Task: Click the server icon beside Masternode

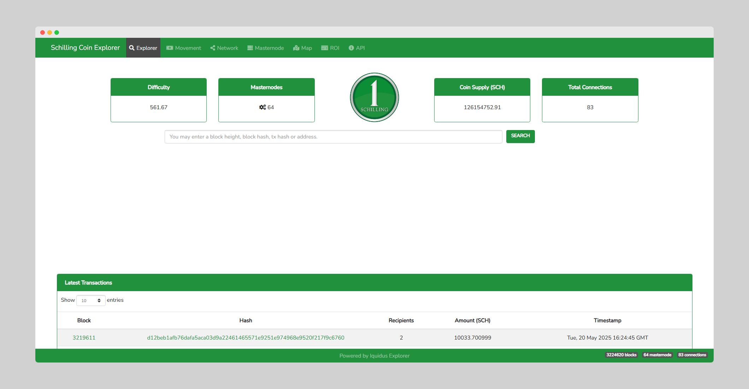Action: coord(250,48)
